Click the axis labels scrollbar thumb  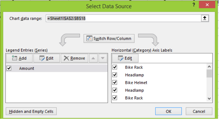[x=209, y=73]
